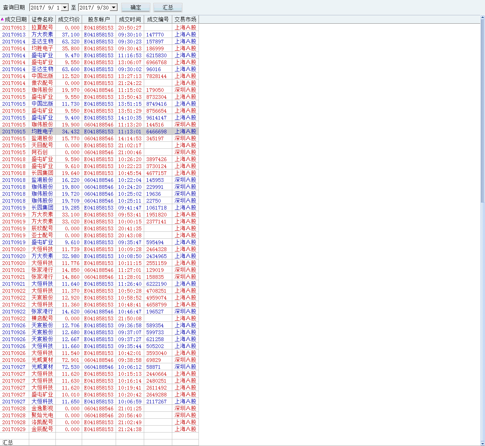Select 均胜电子 at price 35.800

[x=42, y=48]
